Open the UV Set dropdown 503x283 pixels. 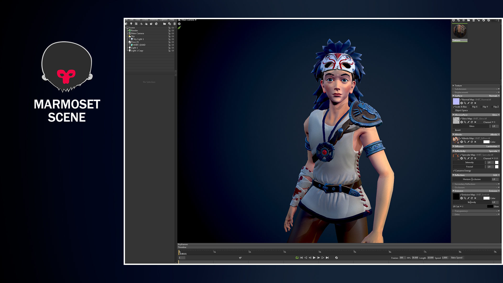pyautogui.click(x=458, y=207)
